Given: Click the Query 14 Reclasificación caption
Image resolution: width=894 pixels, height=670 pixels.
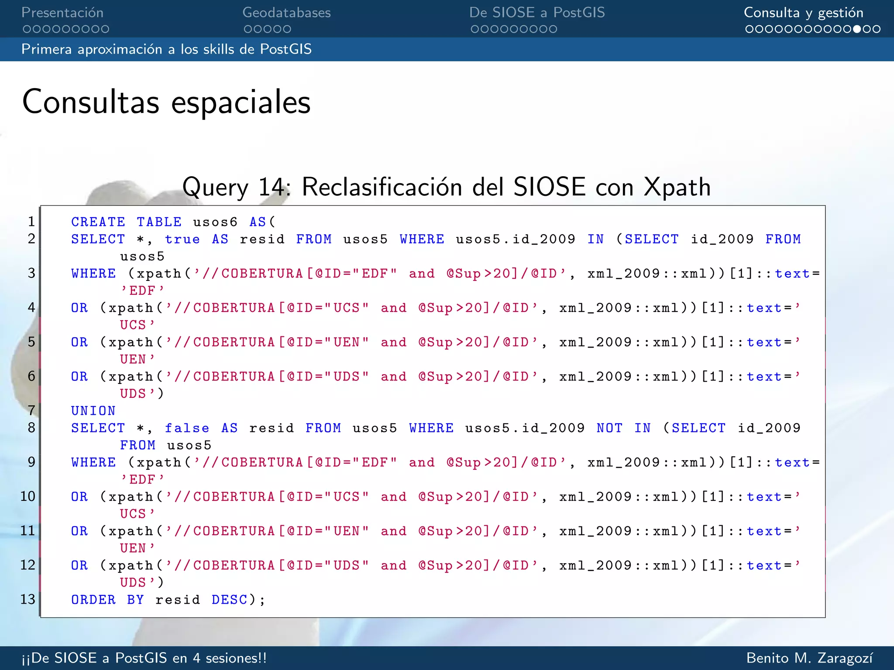Looking at the screenshot, I should coord(447,187).
